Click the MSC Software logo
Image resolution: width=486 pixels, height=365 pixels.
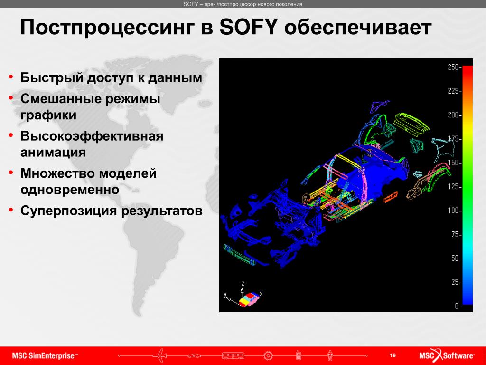(447, 355)
